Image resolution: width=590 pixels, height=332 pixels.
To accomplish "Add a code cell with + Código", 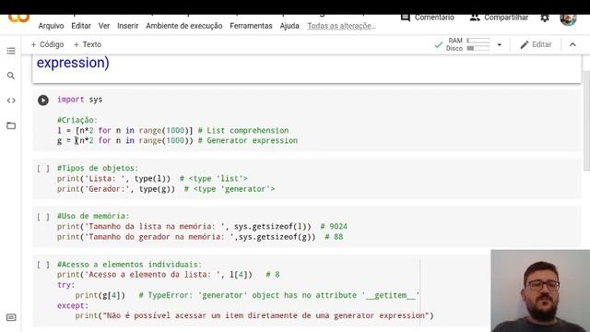I will 47,44.
